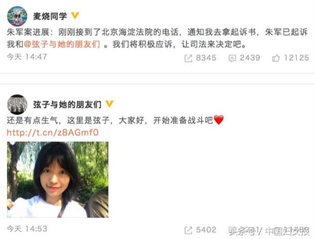Click verified badge next to 麦烧同学
The width and height of the screenshot is (315, 239).
pos(75,15)
